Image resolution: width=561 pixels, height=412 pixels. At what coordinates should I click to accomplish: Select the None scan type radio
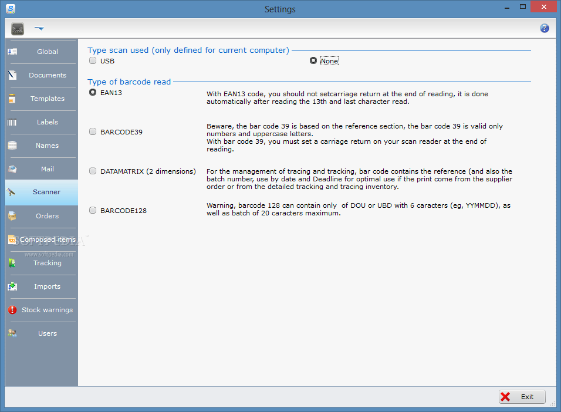(313, 60)
